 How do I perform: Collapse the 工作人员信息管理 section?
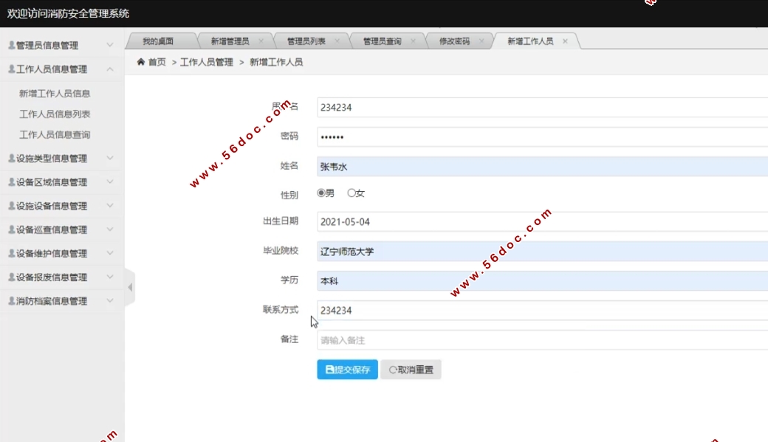pos(109,69)
